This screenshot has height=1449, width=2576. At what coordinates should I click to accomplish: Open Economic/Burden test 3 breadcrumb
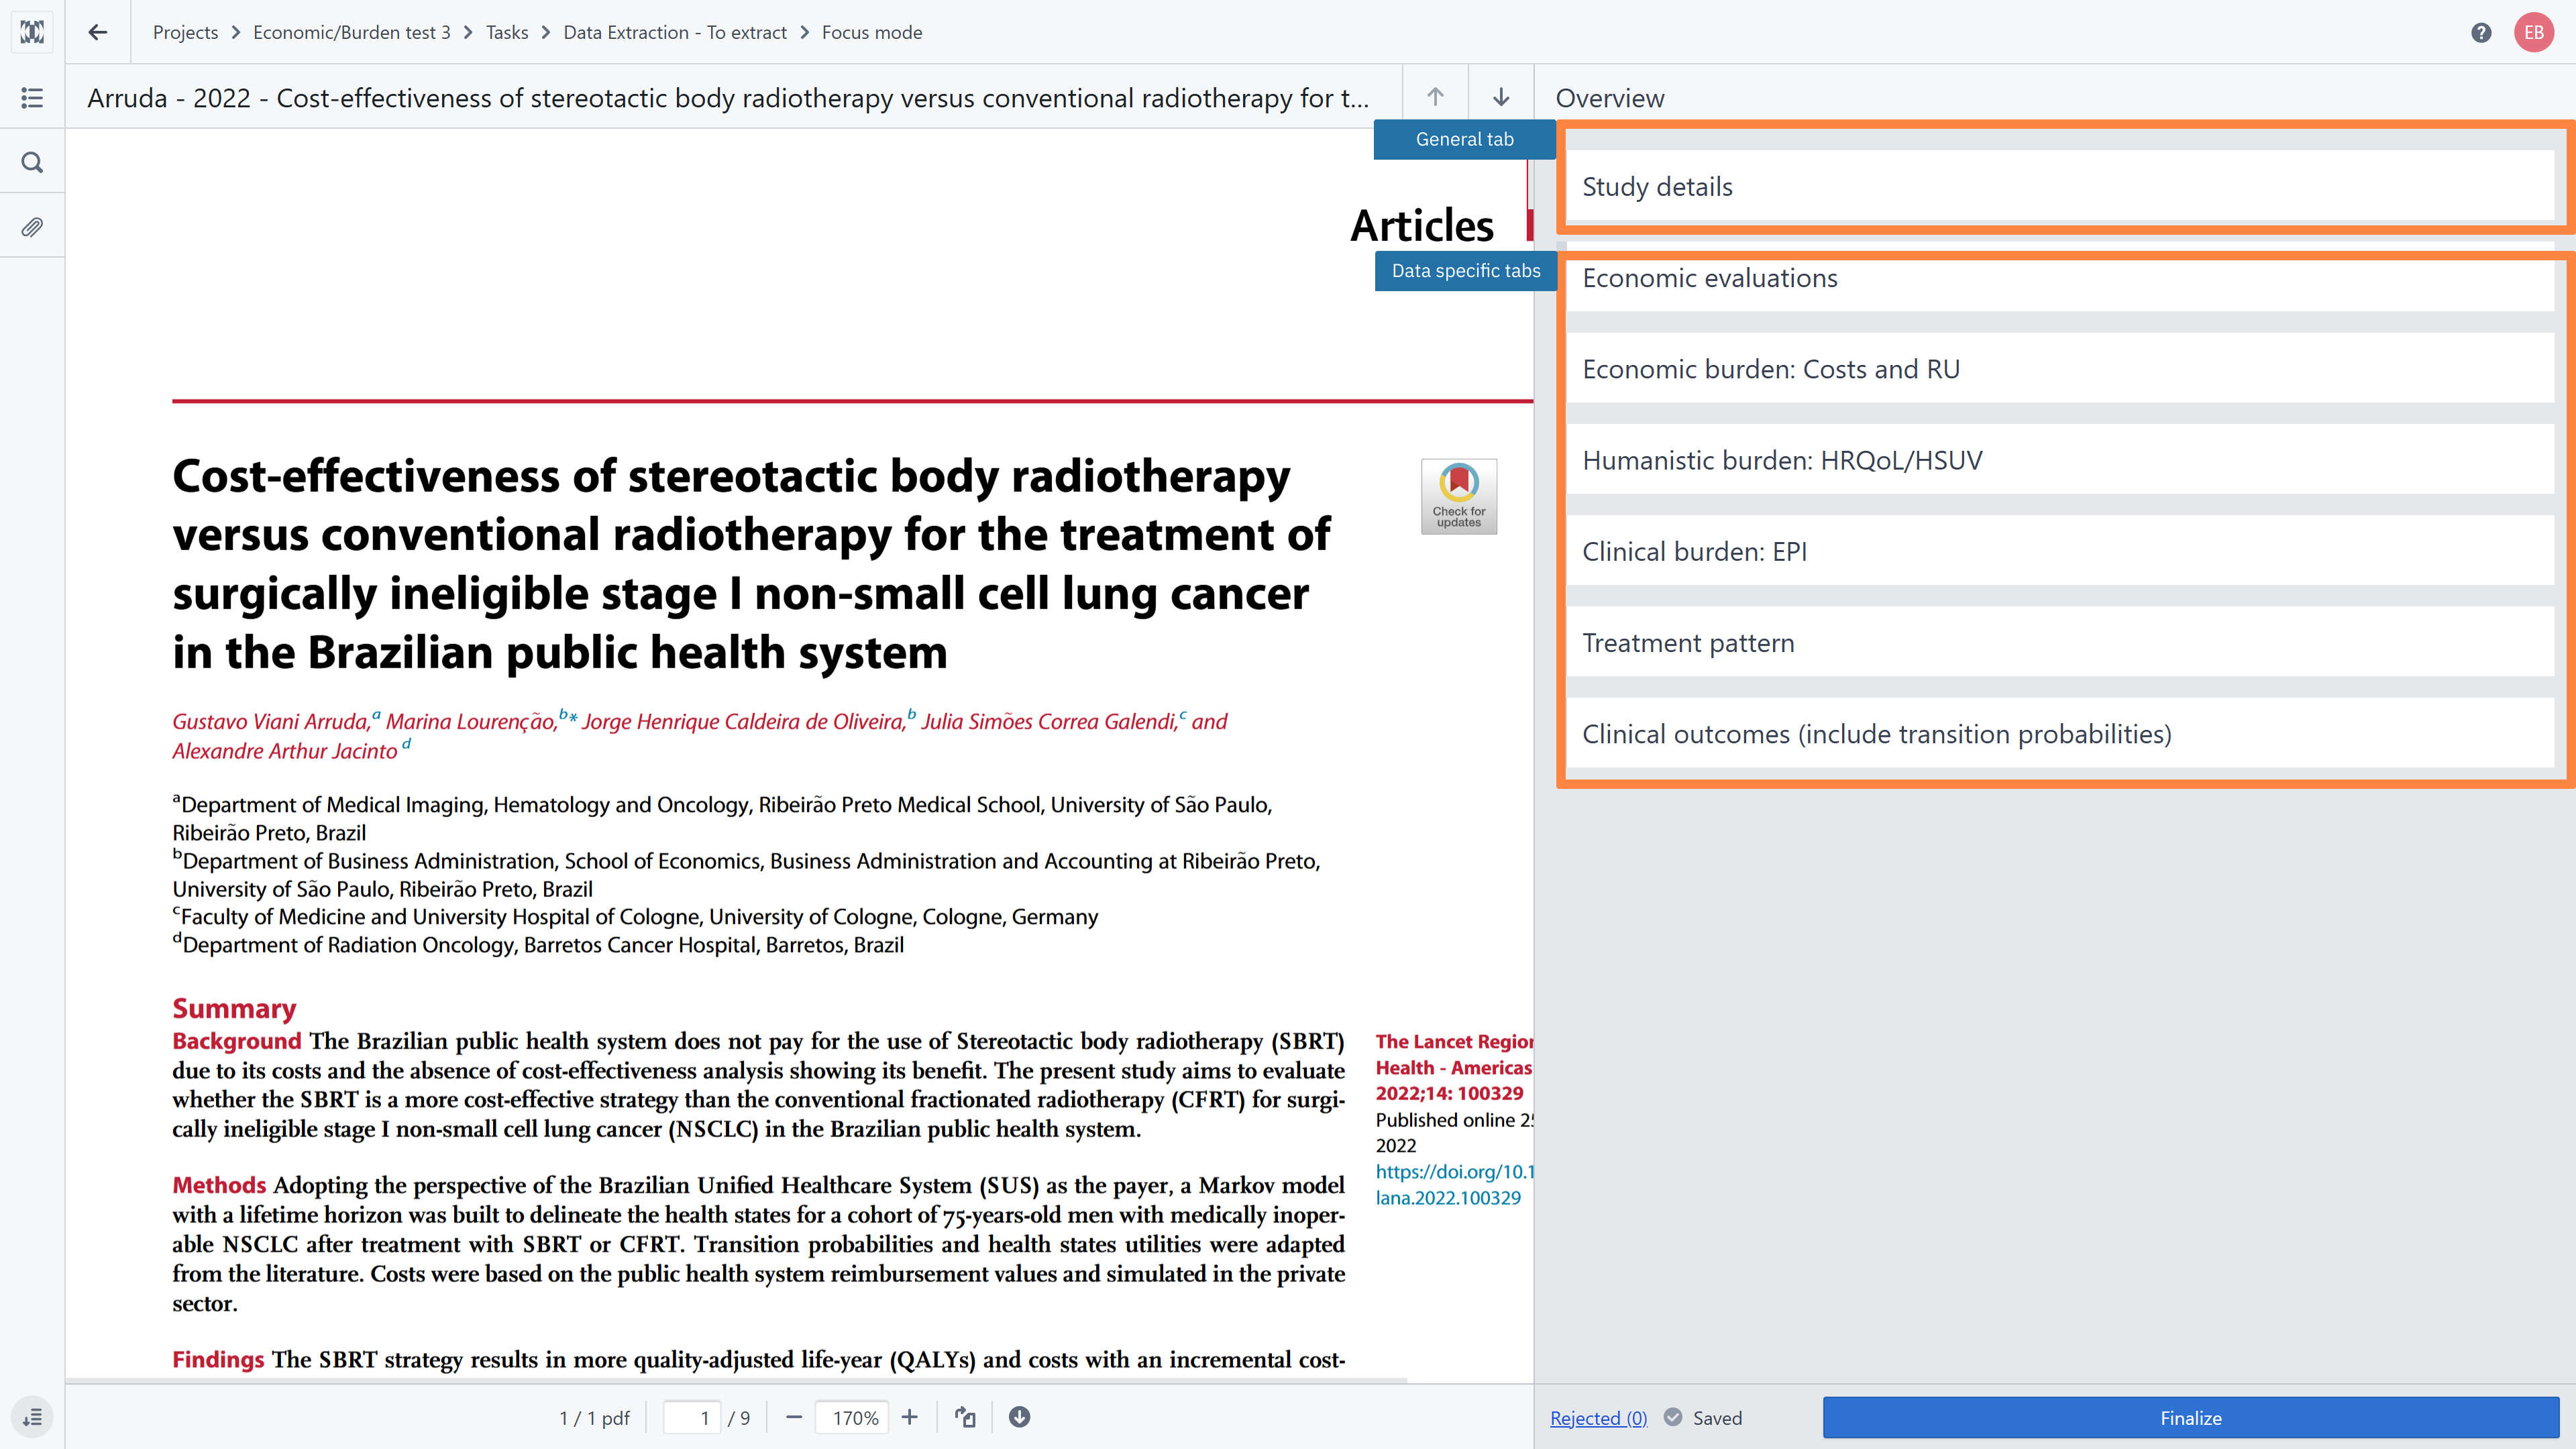click(352, 32)
